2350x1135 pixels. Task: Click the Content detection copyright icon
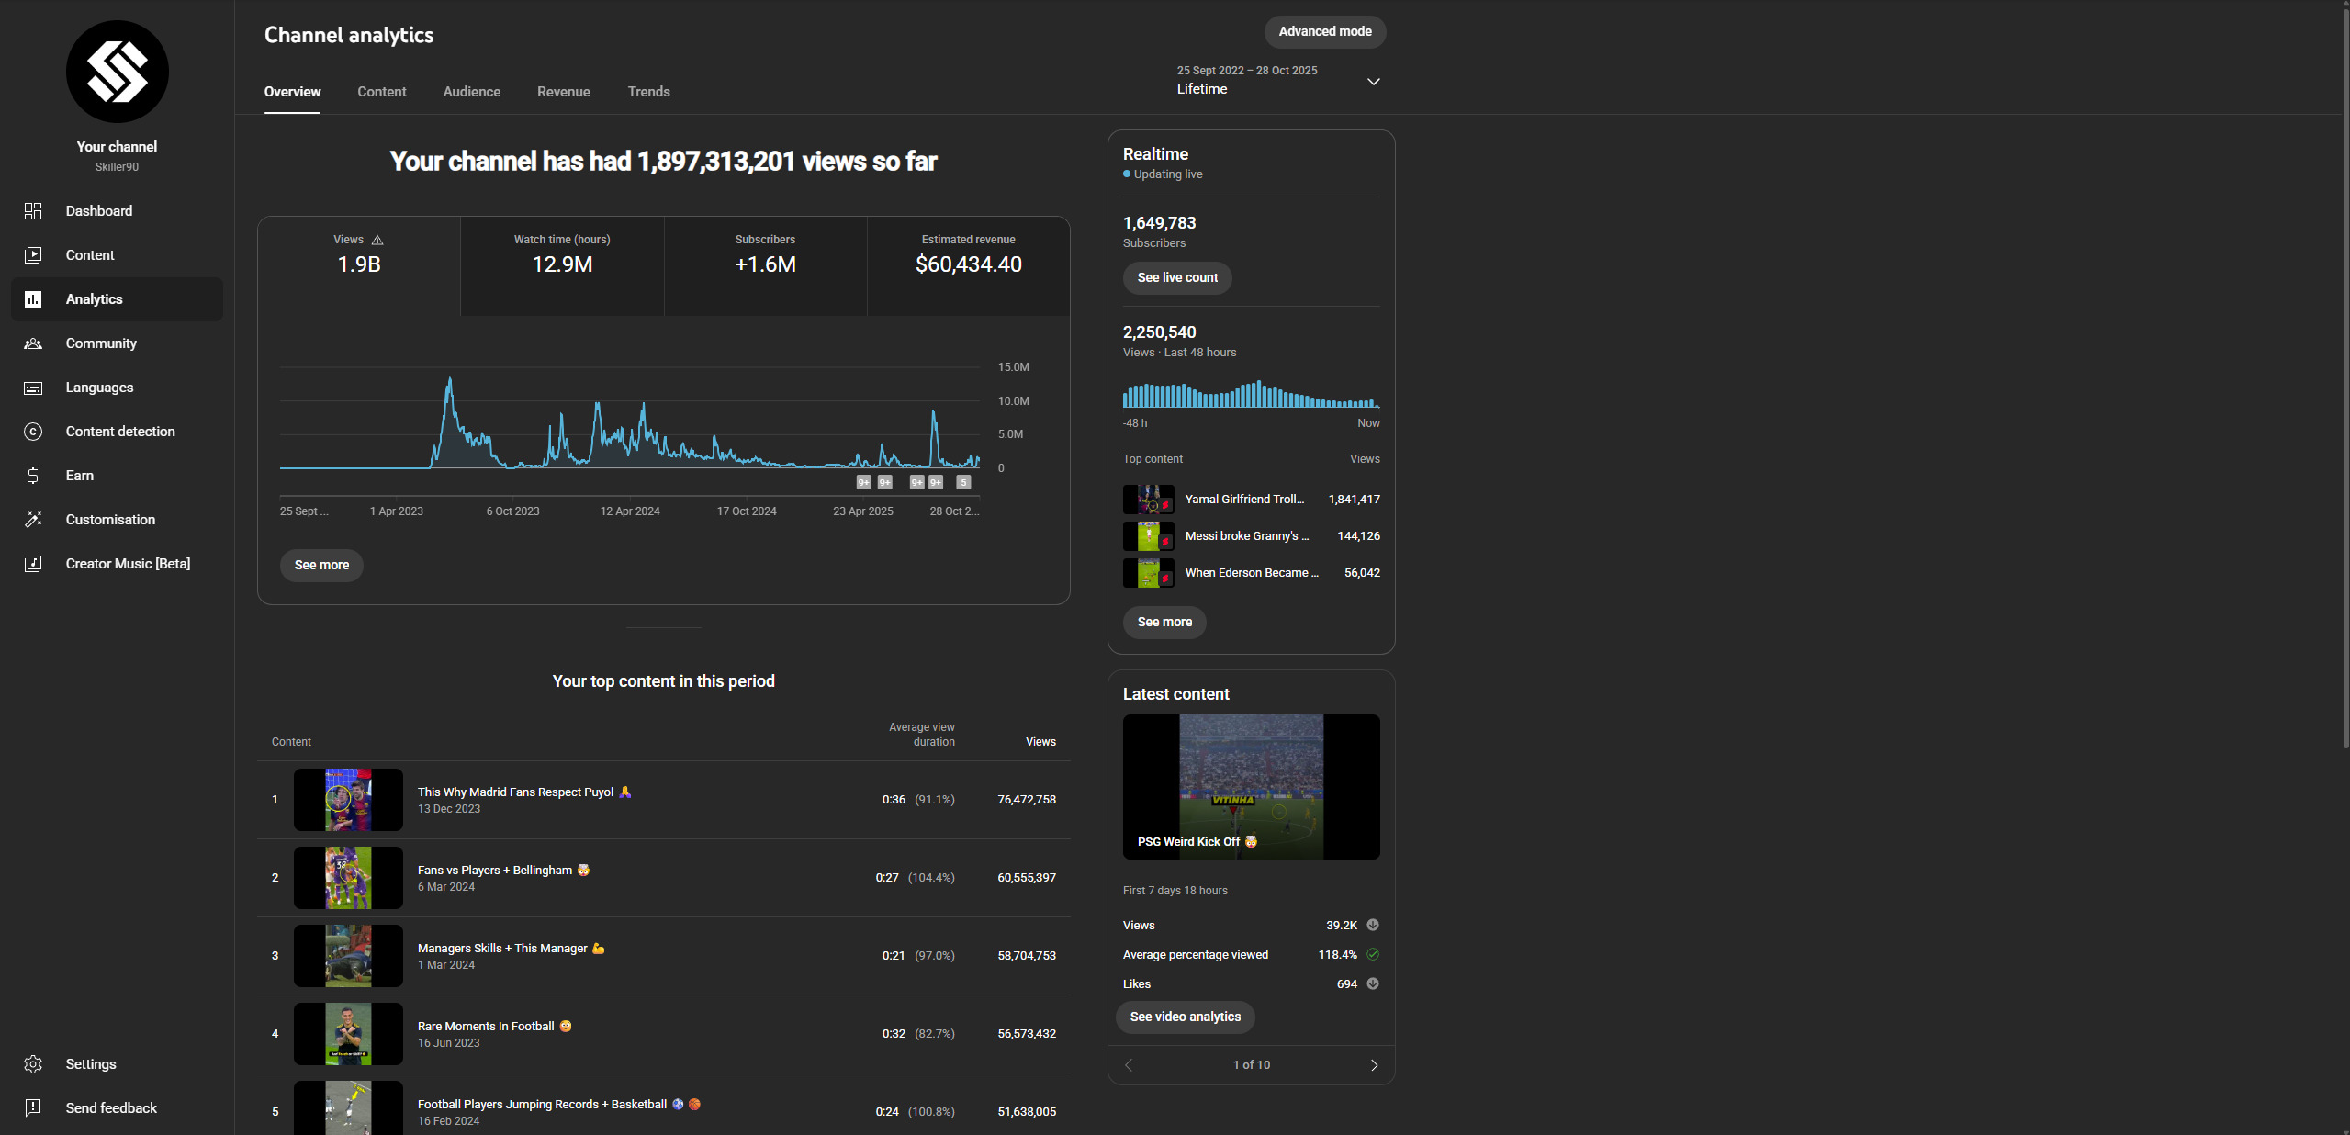point(33,432)
